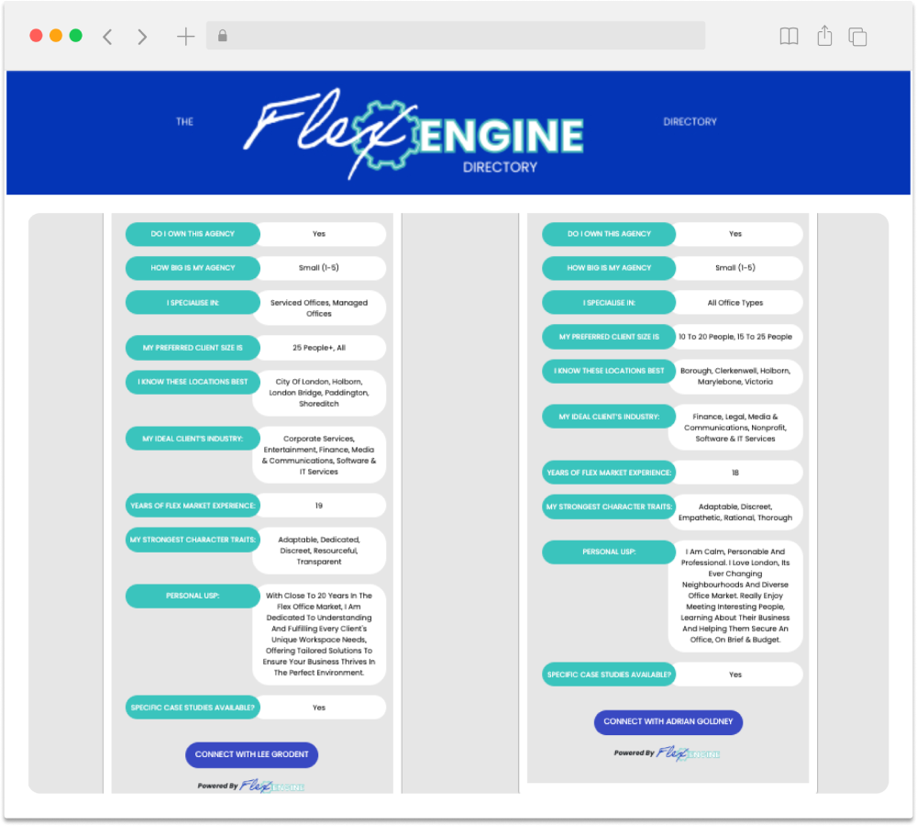Click the green maximize window button

[x=76, y=36]
